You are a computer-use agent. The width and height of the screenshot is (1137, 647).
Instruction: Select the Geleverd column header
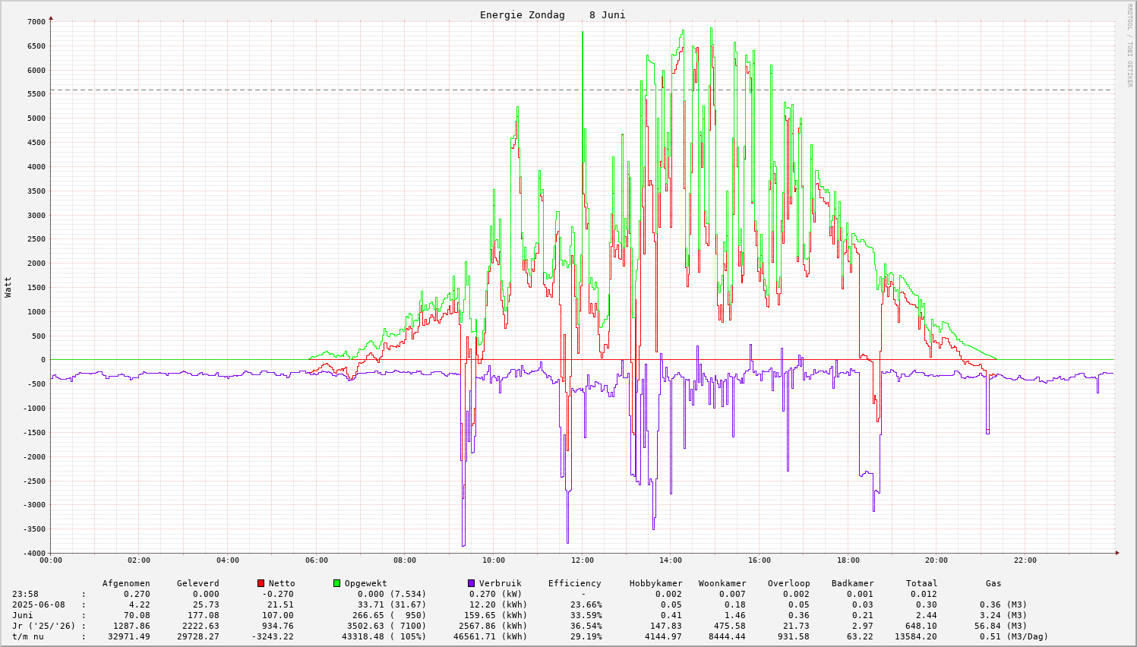[x=197, y=583]
